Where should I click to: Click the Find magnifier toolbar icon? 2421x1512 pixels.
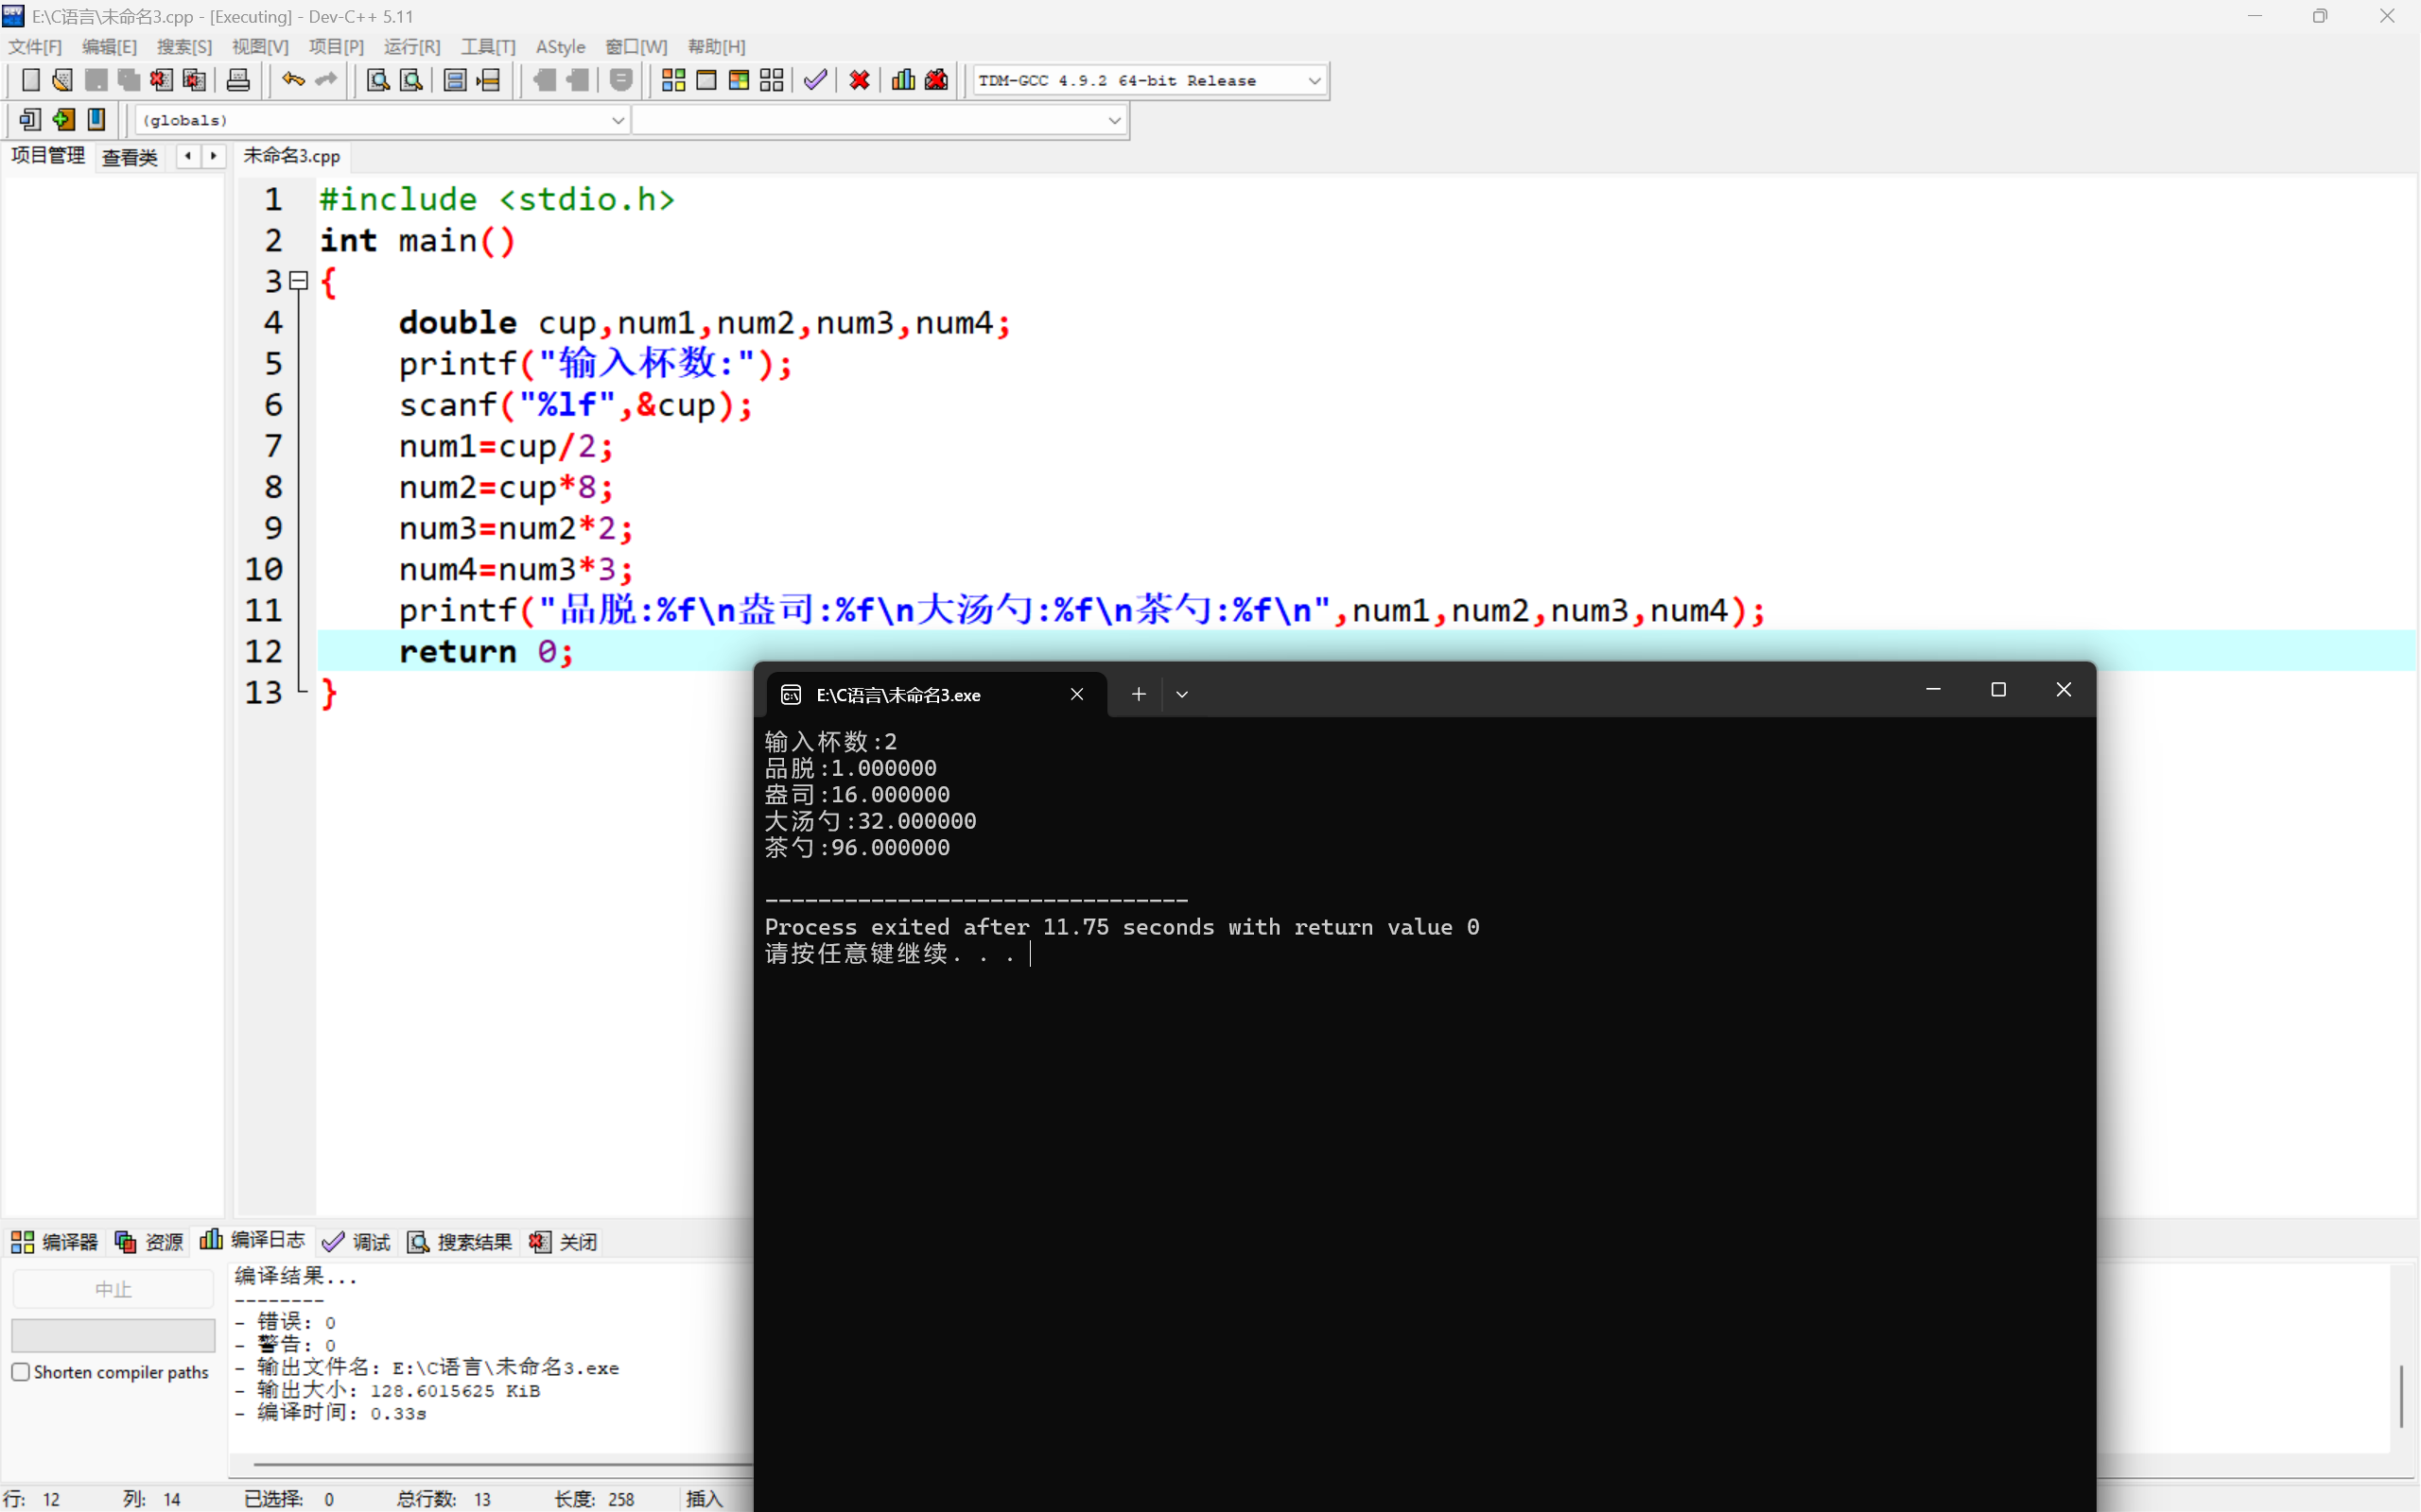click(377, 80)
